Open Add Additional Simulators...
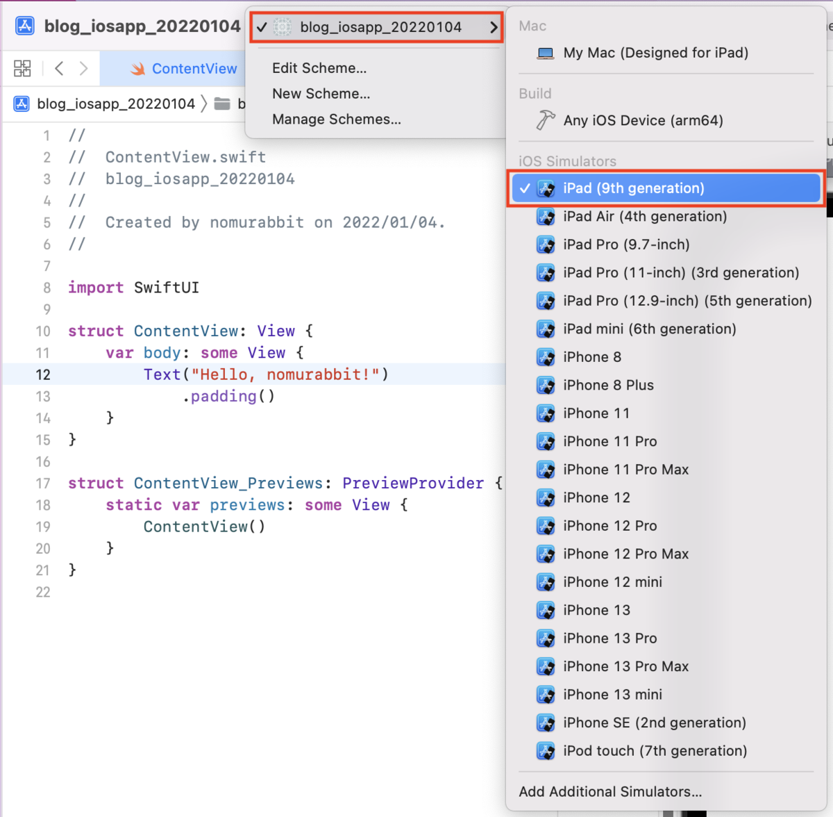 click(610, 792)
